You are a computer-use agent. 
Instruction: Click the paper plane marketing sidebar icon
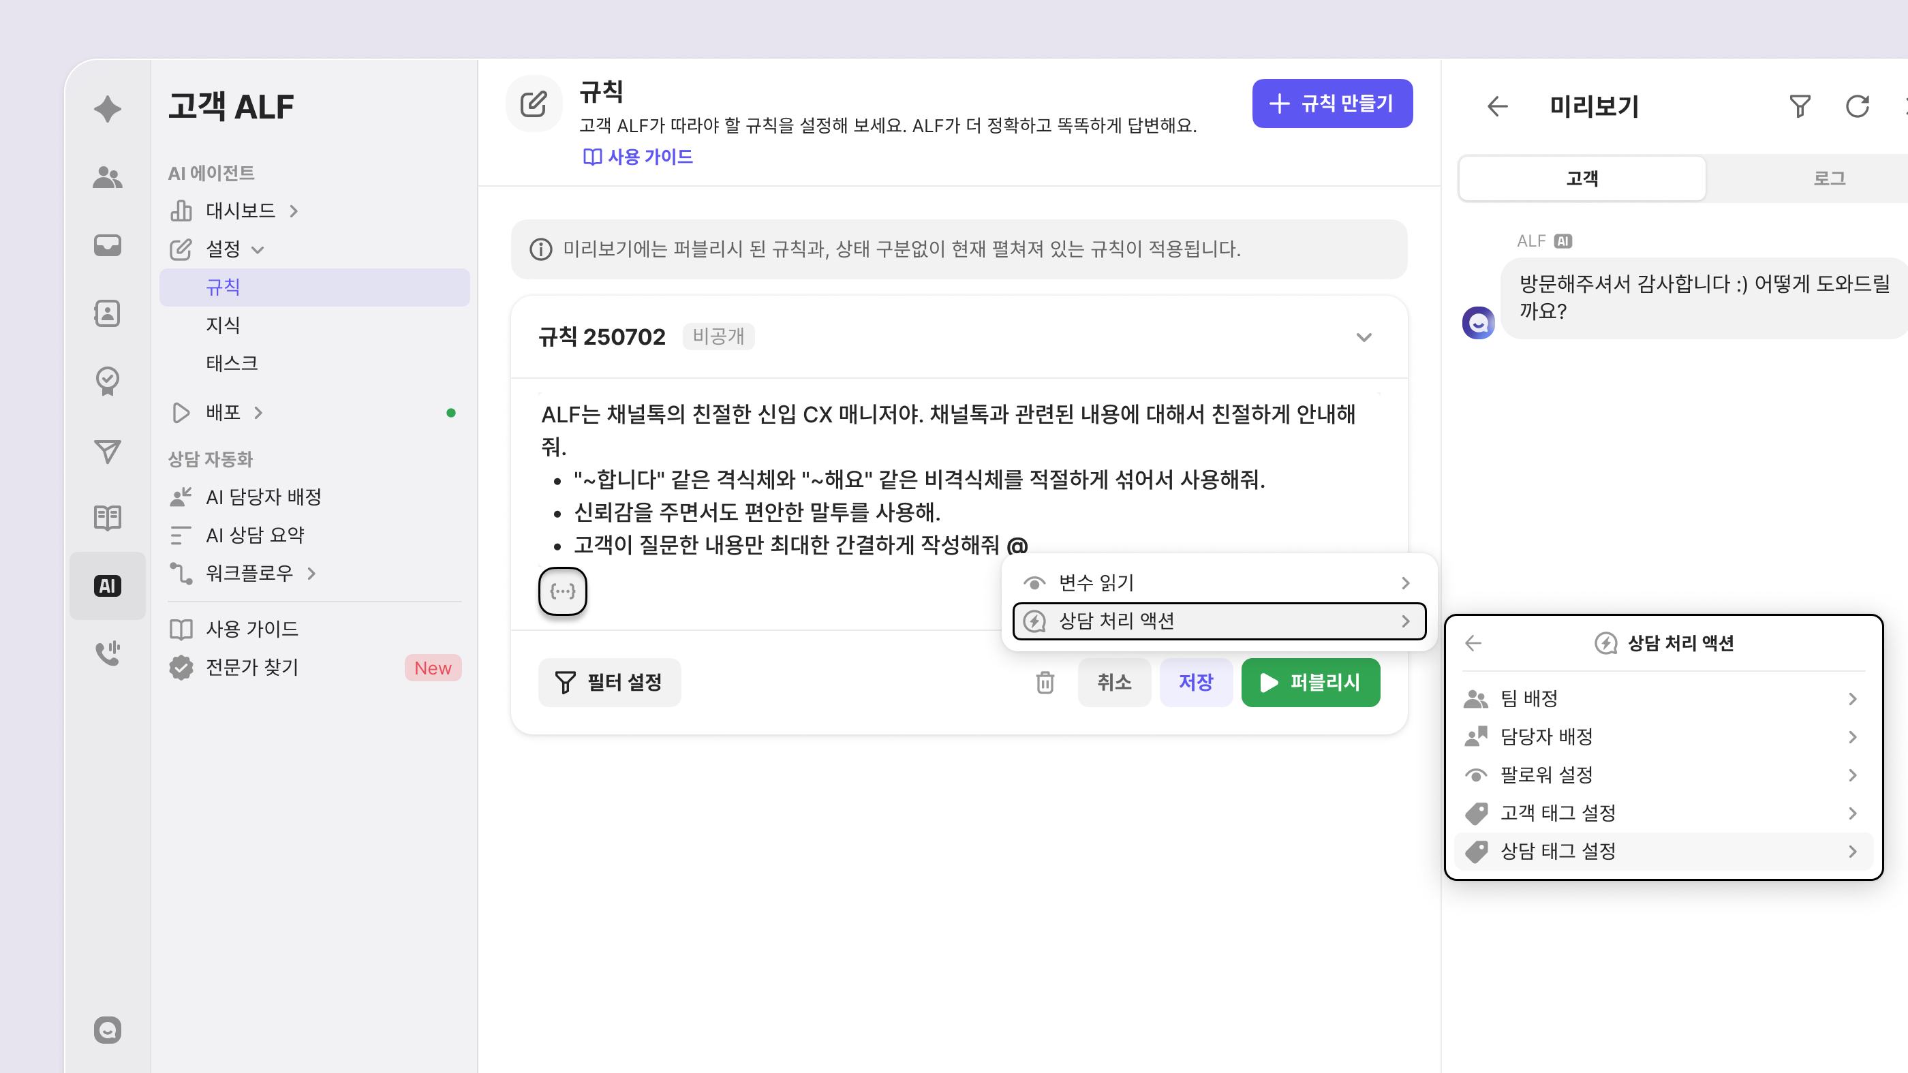click(108, 451)
